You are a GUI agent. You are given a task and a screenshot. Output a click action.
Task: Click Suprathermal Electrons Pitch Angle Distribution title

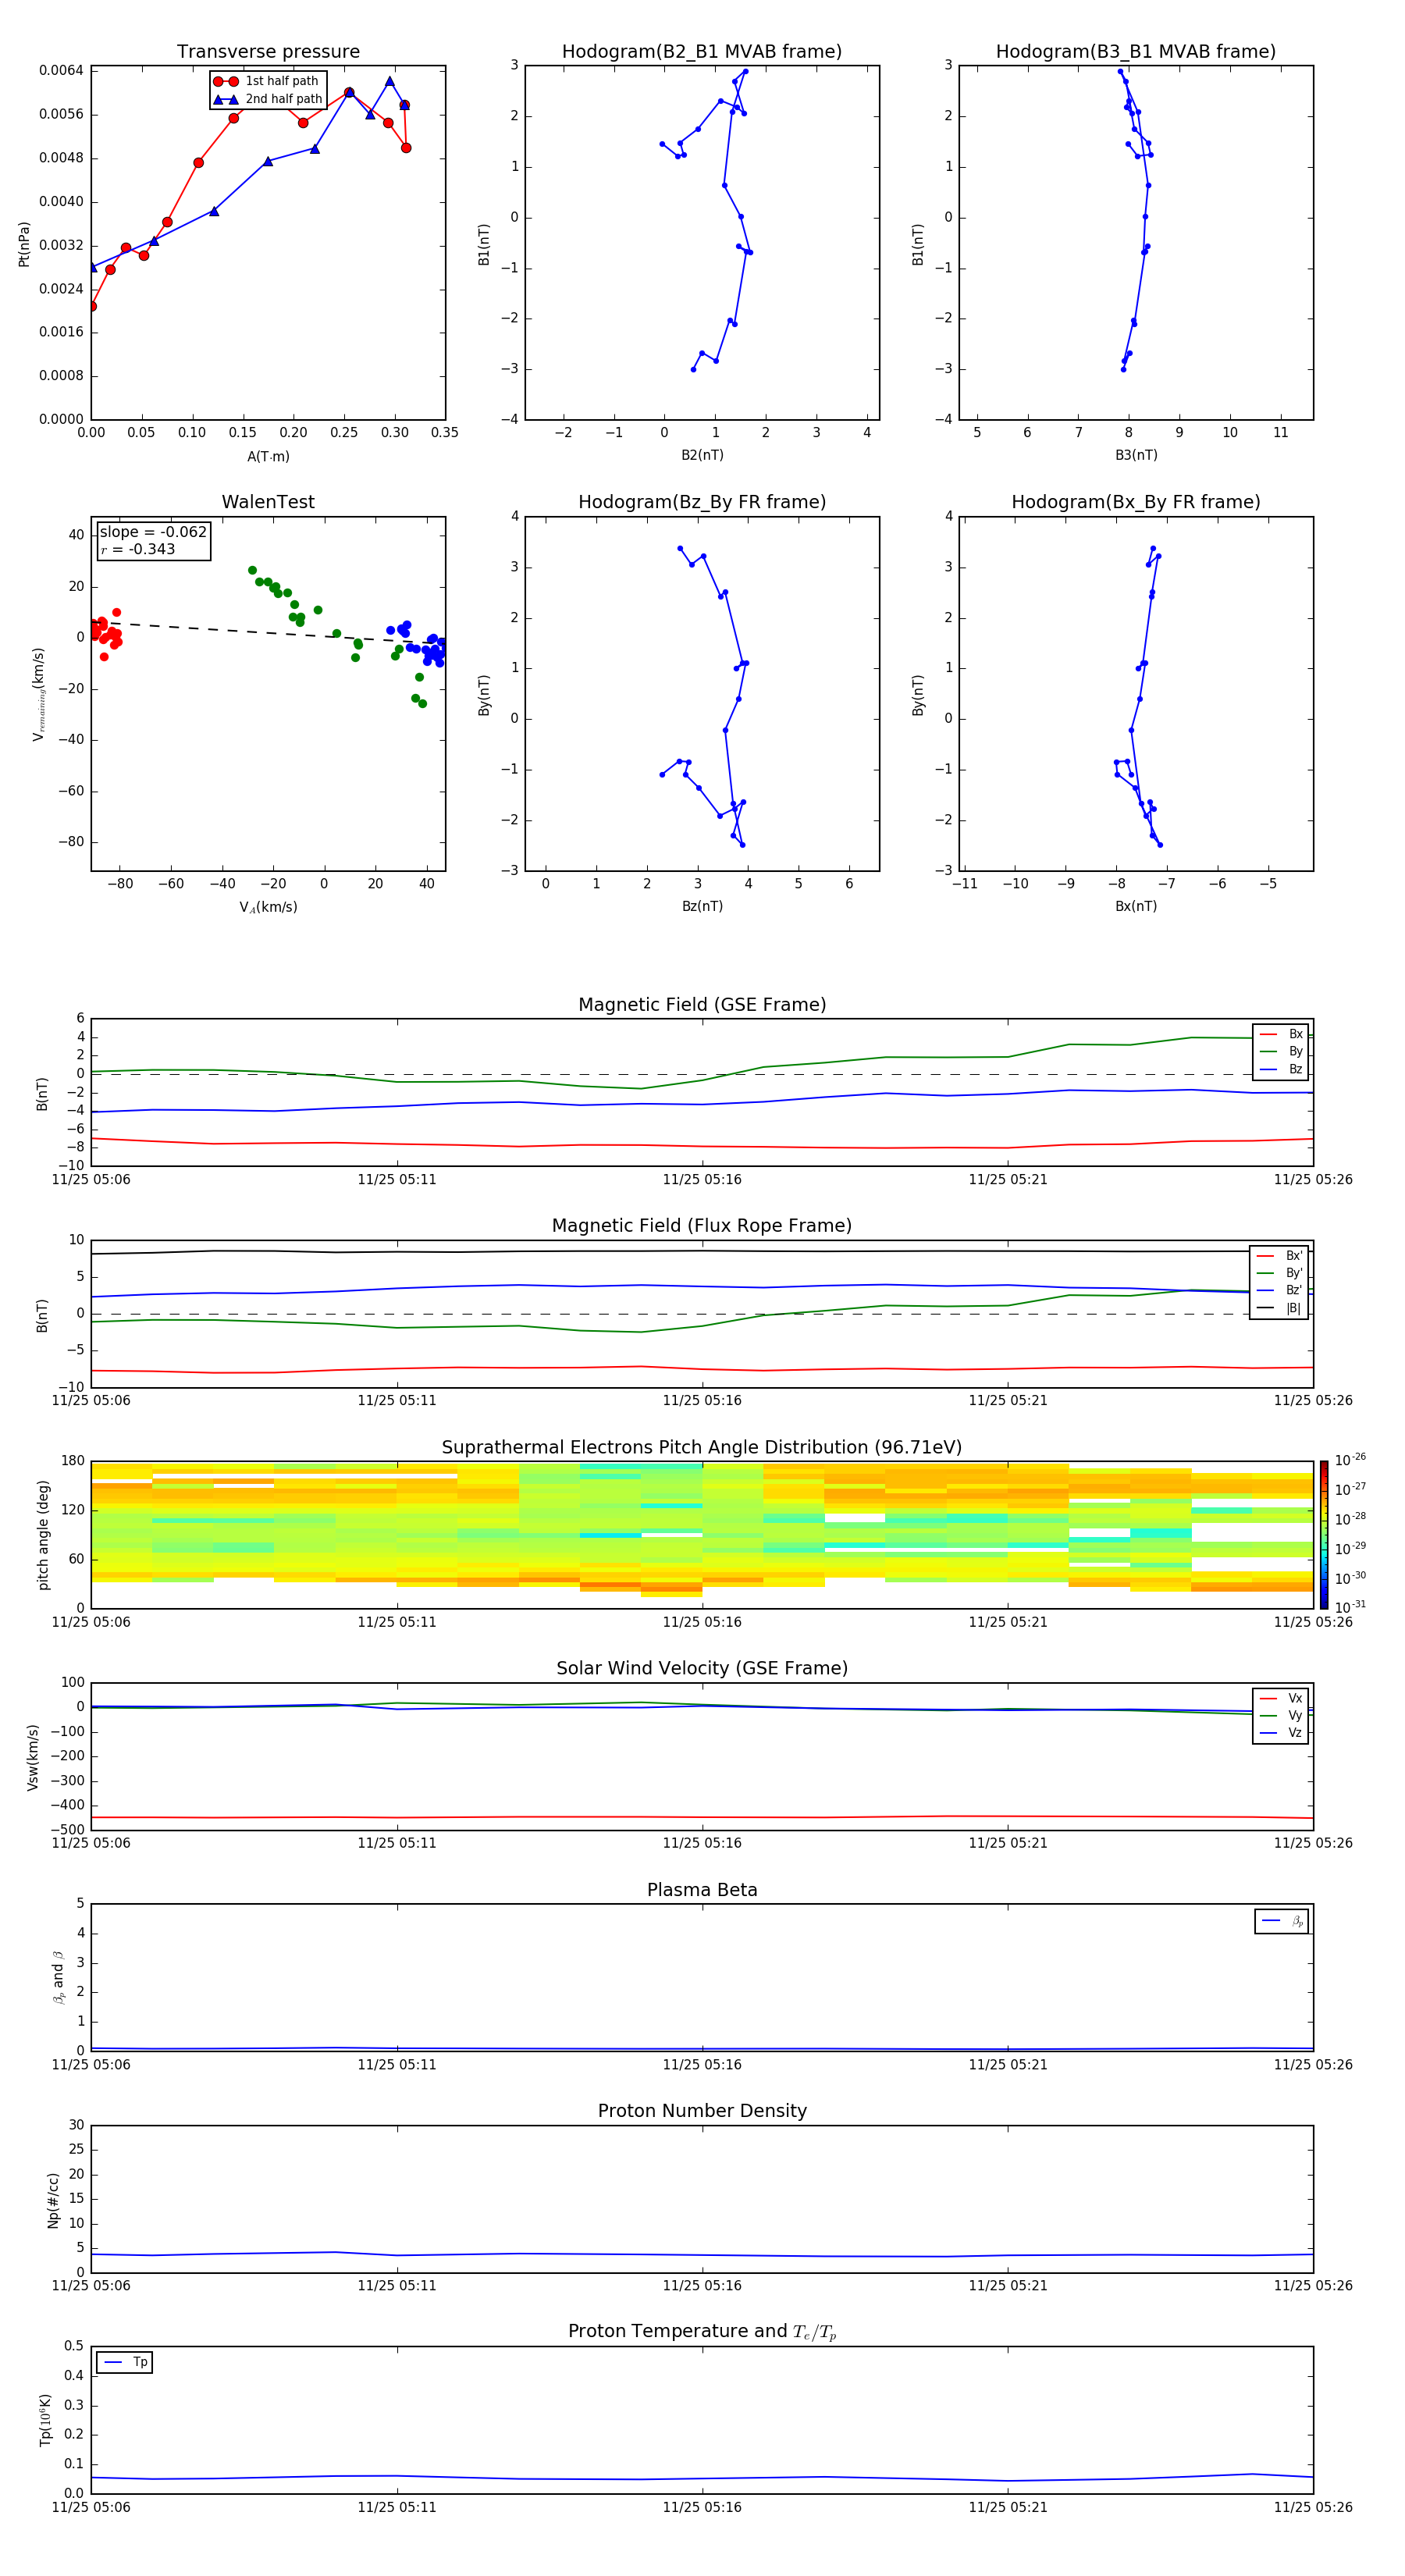(x=702, y=1448)
